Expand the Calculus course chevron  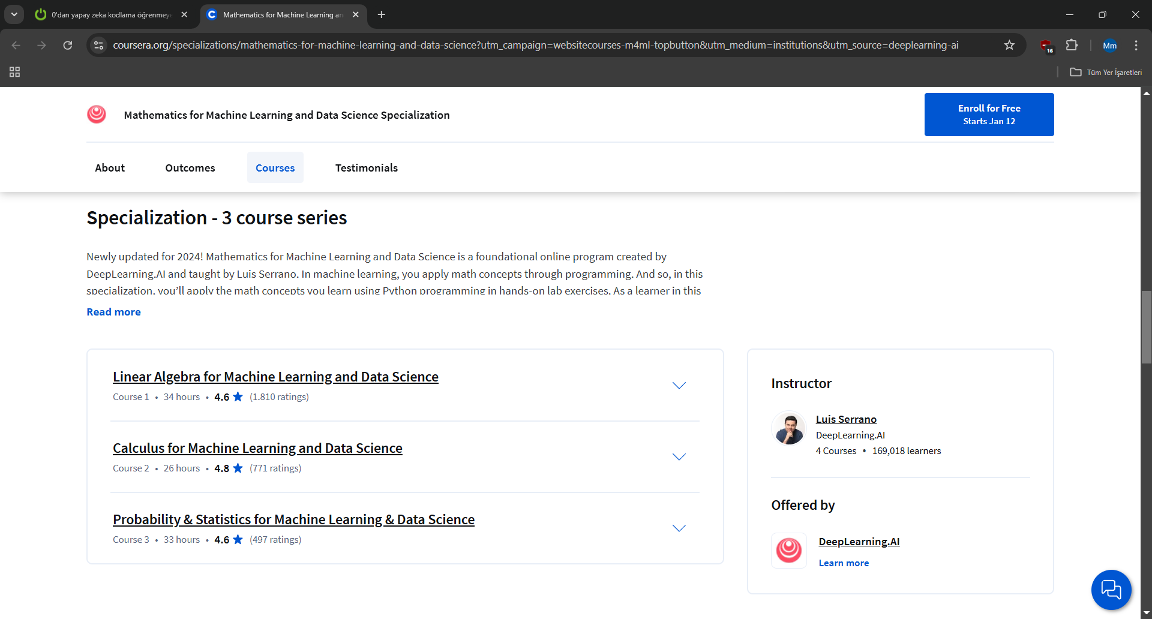click(679, 456)
